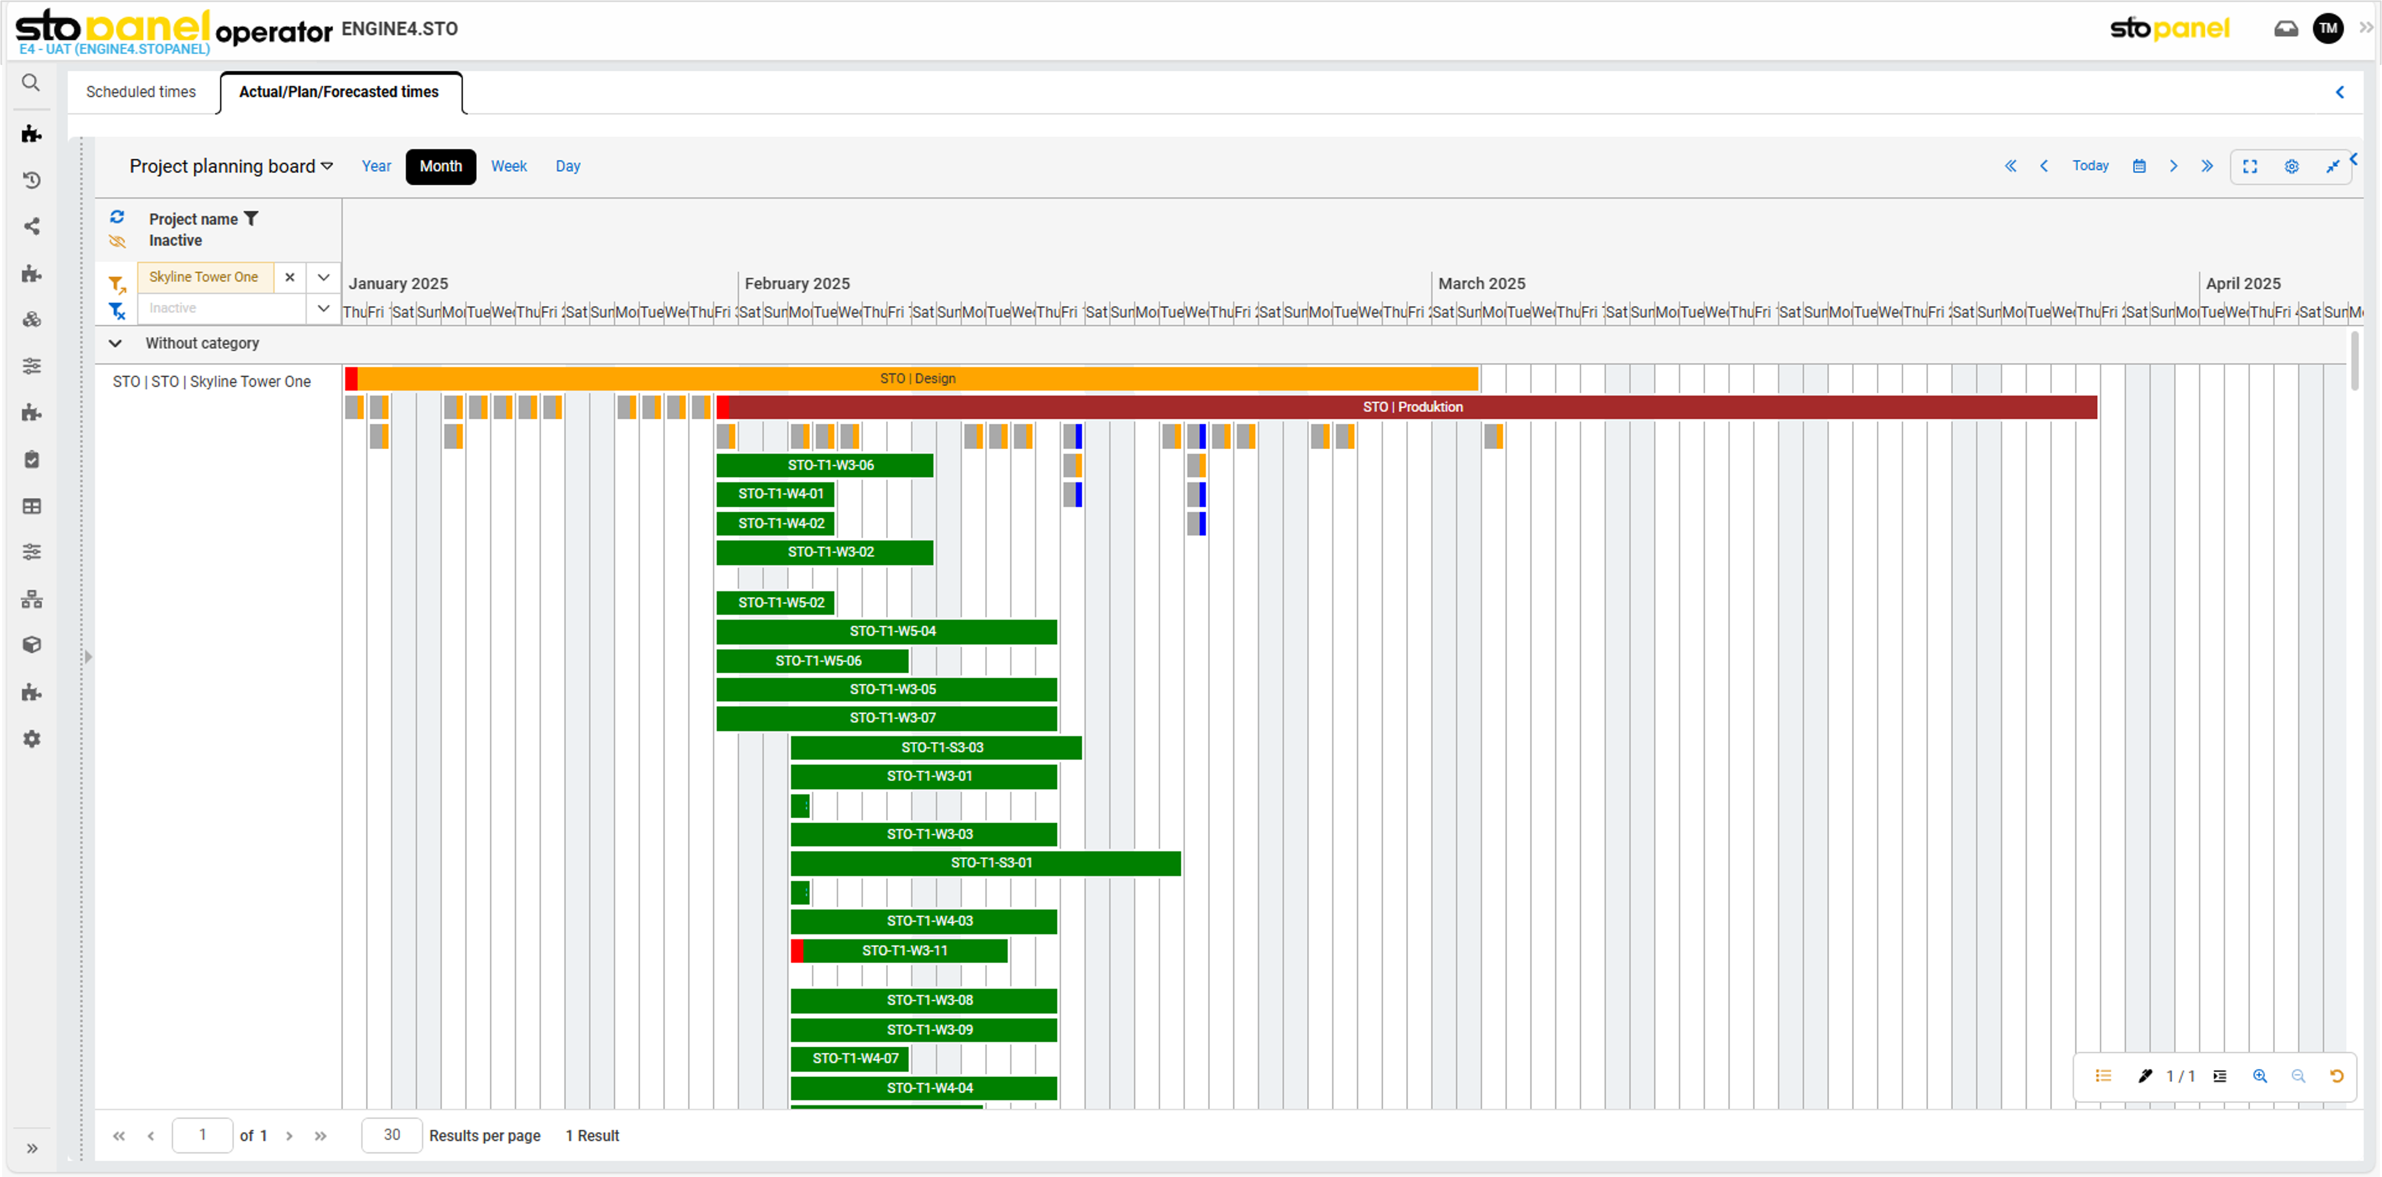Click the STO | STO | Skyline Tower One row
This screenshot has width=2382, height=1177.
[x=212, y=382]
